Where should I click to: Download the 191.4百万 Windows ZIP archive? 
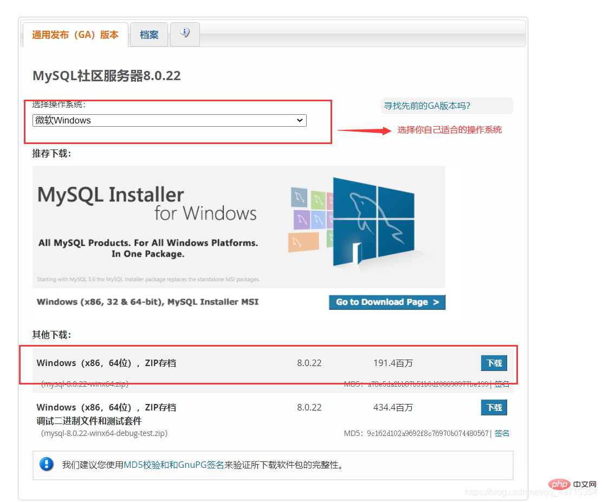[x=494, y=363]
